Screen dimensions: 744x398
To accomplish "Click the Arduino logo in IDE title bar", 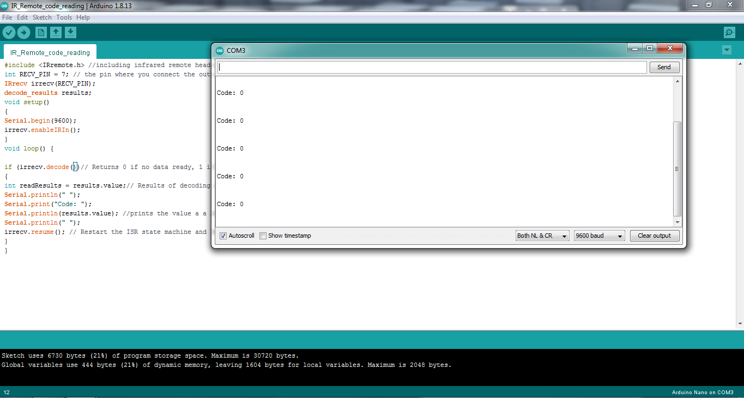I will coord(5,5).
